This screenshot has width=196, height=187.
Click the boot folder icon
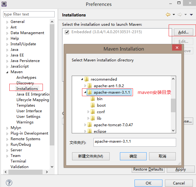[93, 105]
